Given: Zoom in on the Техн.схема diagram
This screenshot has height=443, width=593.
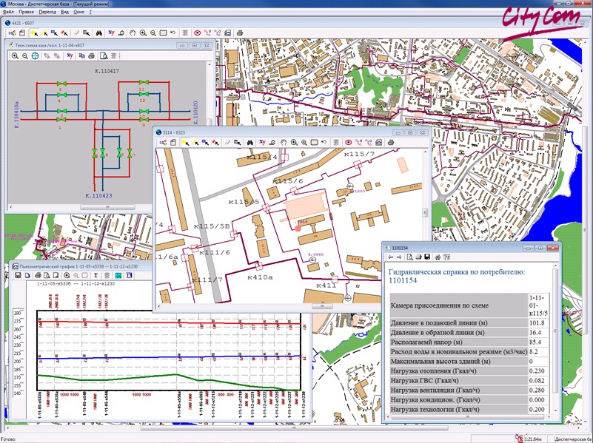Looking at the screenshot, I should click(15, 56).
